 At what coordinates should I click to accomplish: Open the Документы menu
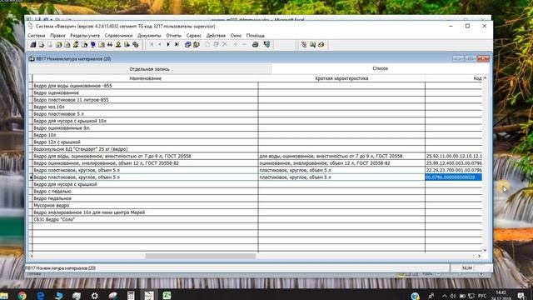pyautogui.click(x=149, y=35)
